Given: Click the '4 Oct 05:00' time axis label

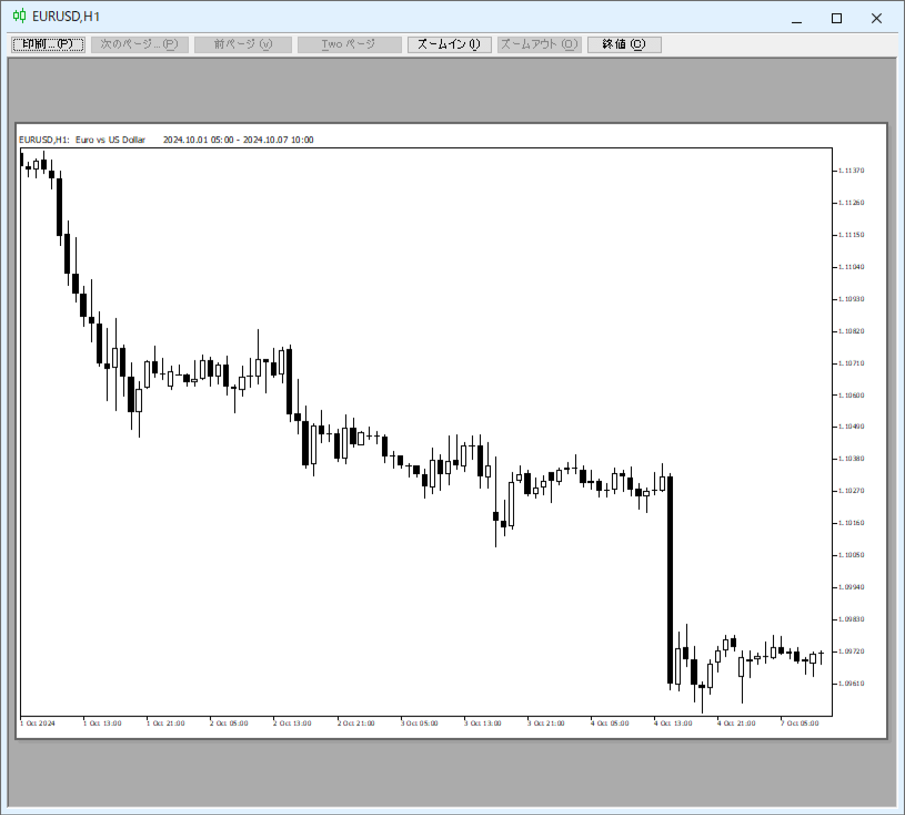Looking at the screenshot, I should (x=610, y=723).
